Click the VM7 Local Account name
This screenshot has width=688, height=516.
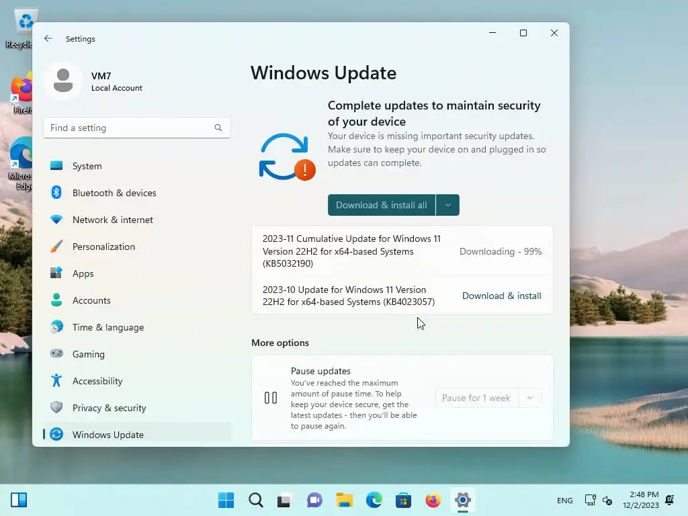pyautogui.click(x=117, y=81)
